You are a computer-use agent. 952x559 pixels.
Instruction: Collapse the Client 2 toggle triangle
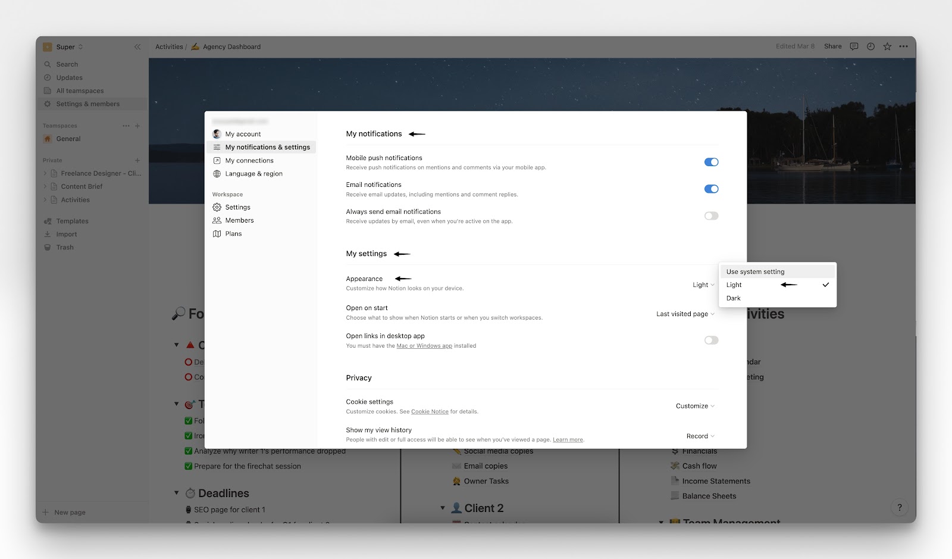(x=443, y=508)
